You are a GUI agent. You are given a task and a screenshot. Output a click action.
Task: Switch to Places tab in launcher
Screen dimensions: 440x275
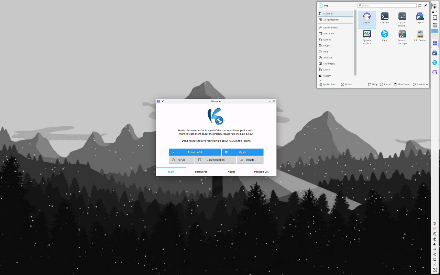[346, 84]
